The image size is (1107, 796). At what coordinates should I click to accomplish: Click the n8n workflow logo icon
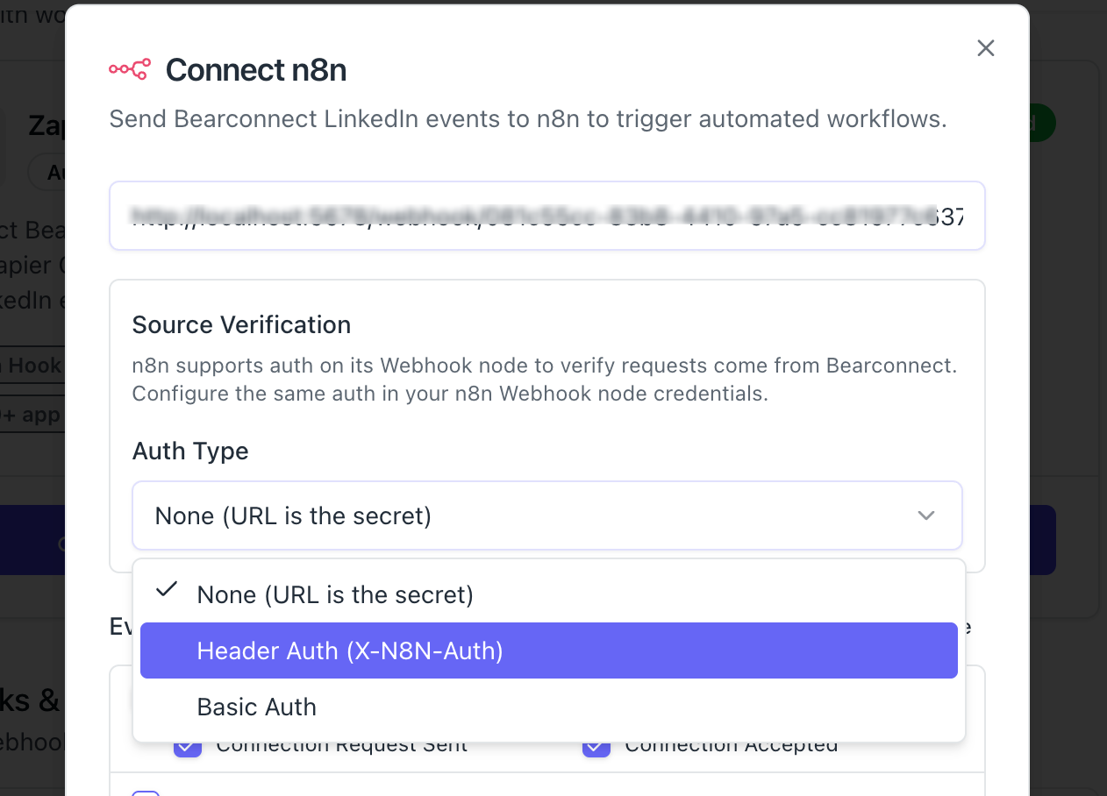coord(130,69)
